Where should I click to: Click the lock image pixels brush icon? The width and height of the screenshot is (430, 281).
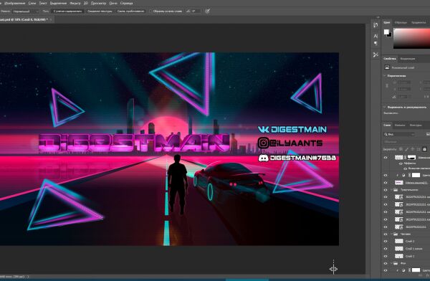[406, 149]
